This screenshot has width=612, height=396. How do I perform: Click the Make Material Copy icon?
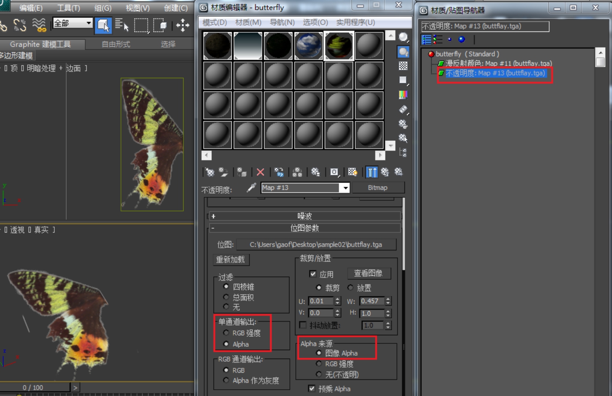pyautogui.click(x=279, y=172)
